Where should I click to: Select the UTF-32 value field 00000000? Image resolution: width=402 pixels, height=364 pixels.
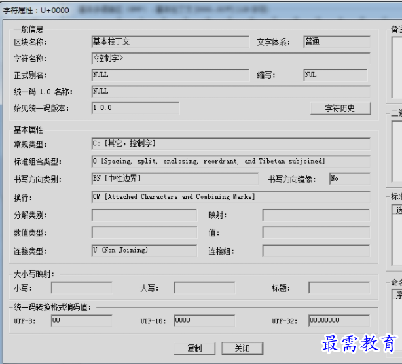point(339,321)
